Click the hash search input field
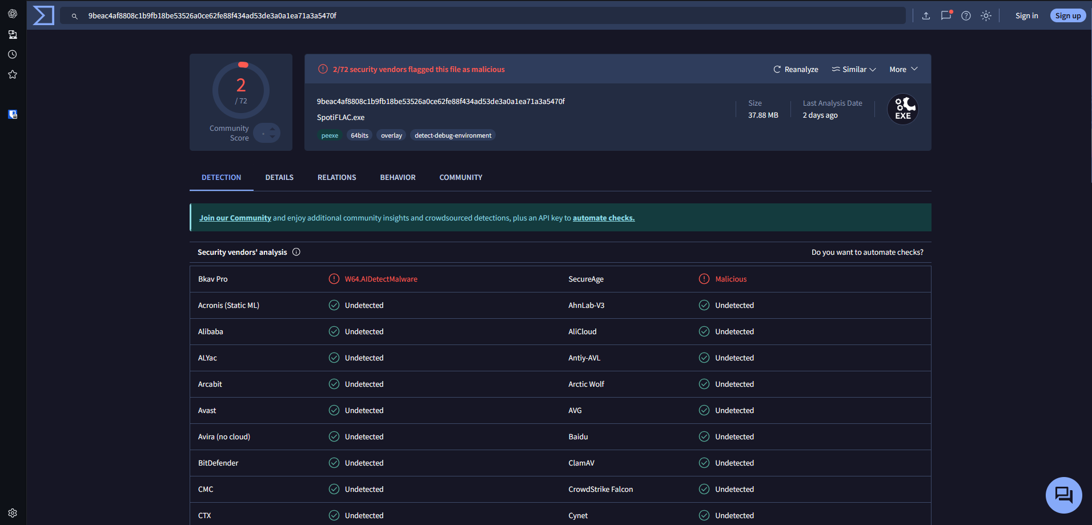Screen dimensions: 1092x525 483,16
